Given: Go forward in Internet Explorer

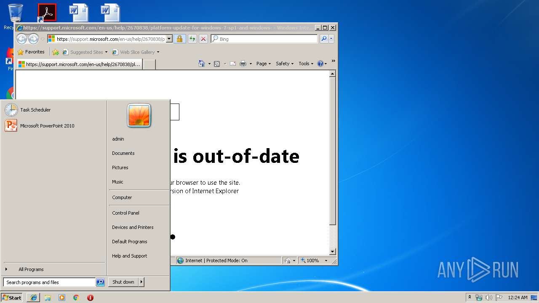Looking at the screenshot, I should click(x=33, y=39).
